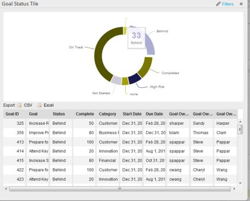The height and width of the screenshot is (201, 250).
Task: Click the Oct 31 due date cell
Action: point(155,161)
